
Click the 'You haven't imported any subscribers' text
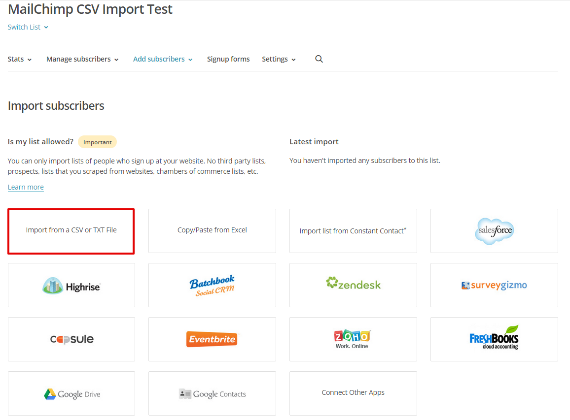point(364,161)
